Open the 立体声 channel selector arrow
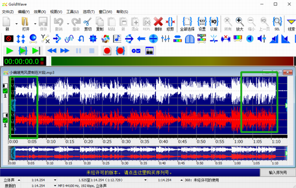296x188 pixels. [x=19, y=180]
